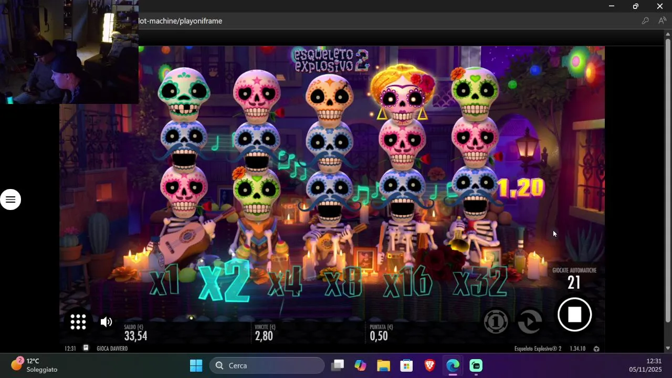Open the hamburger side menu
The width and height of the screenshot is (672, 378).
(10, 199)
